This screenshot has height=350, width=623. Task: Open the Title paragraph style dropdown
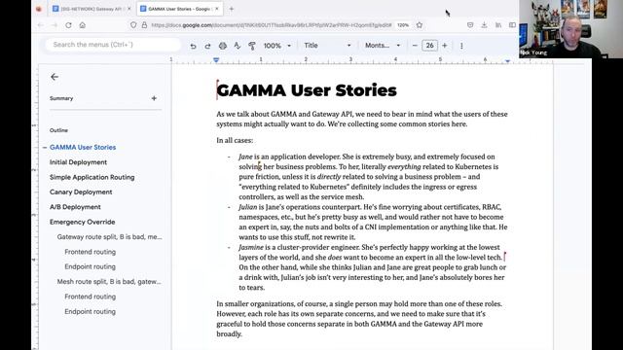pyautogui.click(x=327, y=46)
